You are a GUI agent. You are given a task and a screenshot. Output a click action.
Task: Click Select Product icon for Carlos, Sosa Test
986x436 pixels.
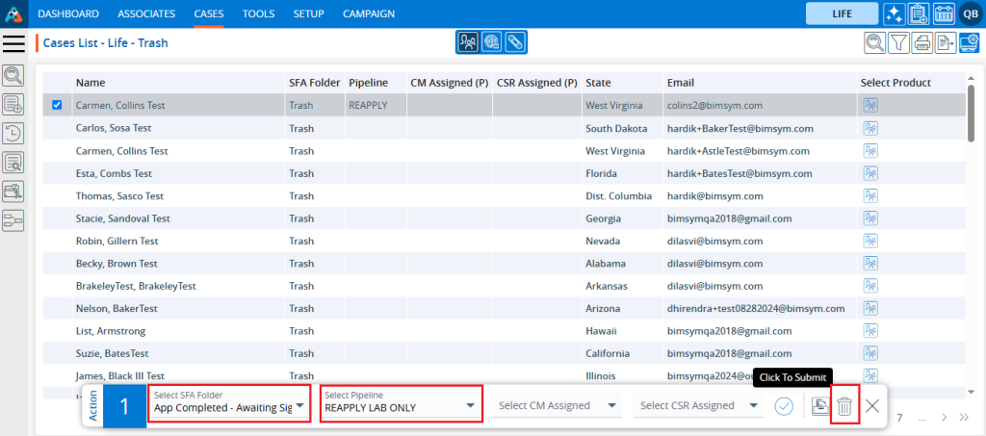(870, 128)
